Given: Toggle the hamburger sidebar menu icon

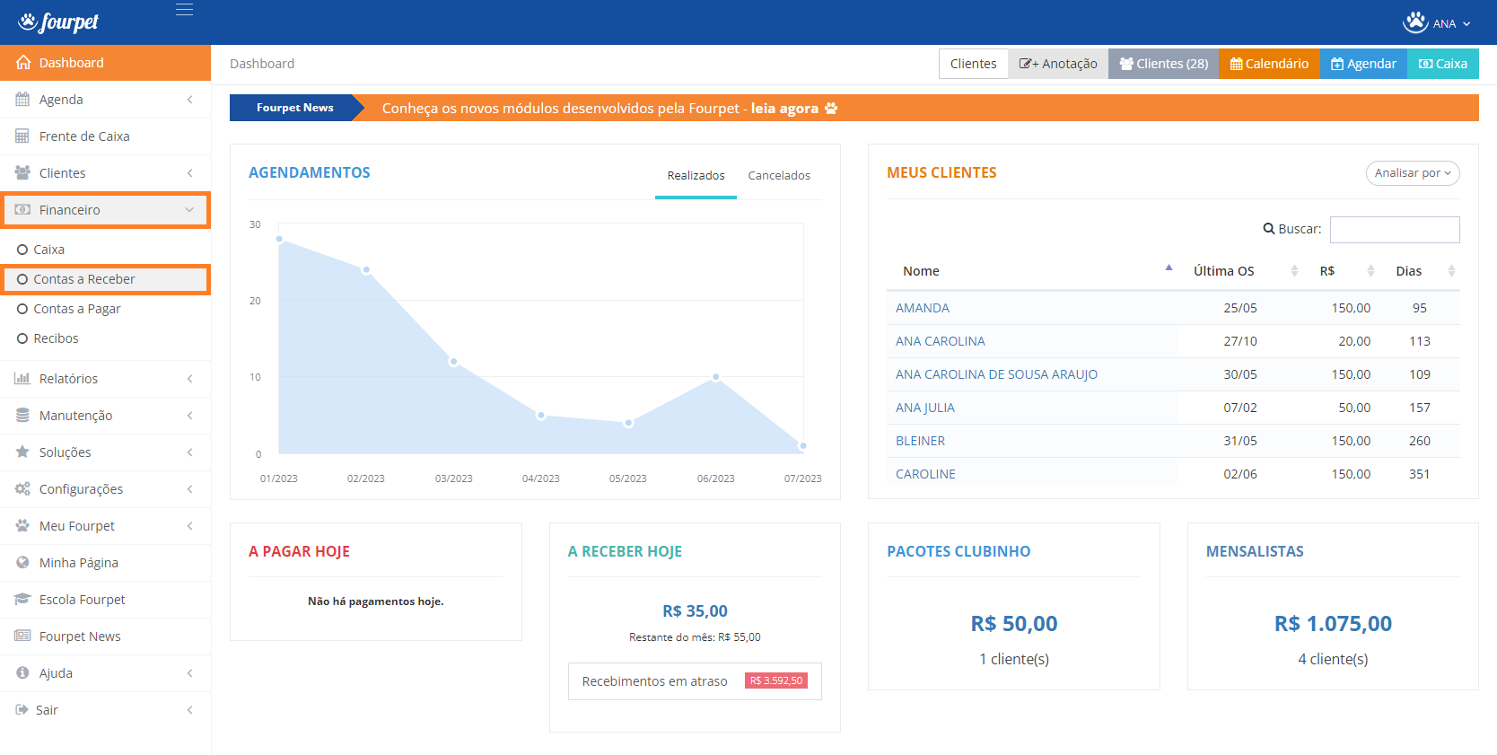Looking at the screenshot, I should coord(184,10).
